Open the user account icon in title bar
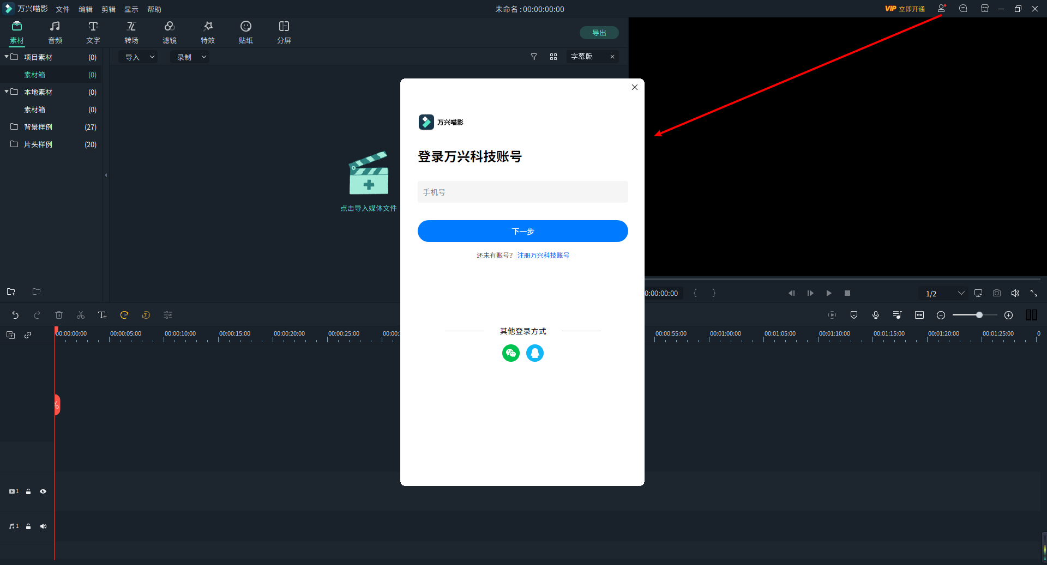 (x=941, y=9)
